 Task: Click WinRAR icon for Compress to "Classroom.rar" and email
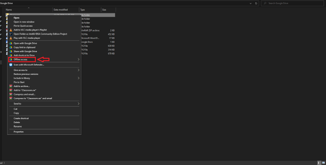[x=11, y=98]
